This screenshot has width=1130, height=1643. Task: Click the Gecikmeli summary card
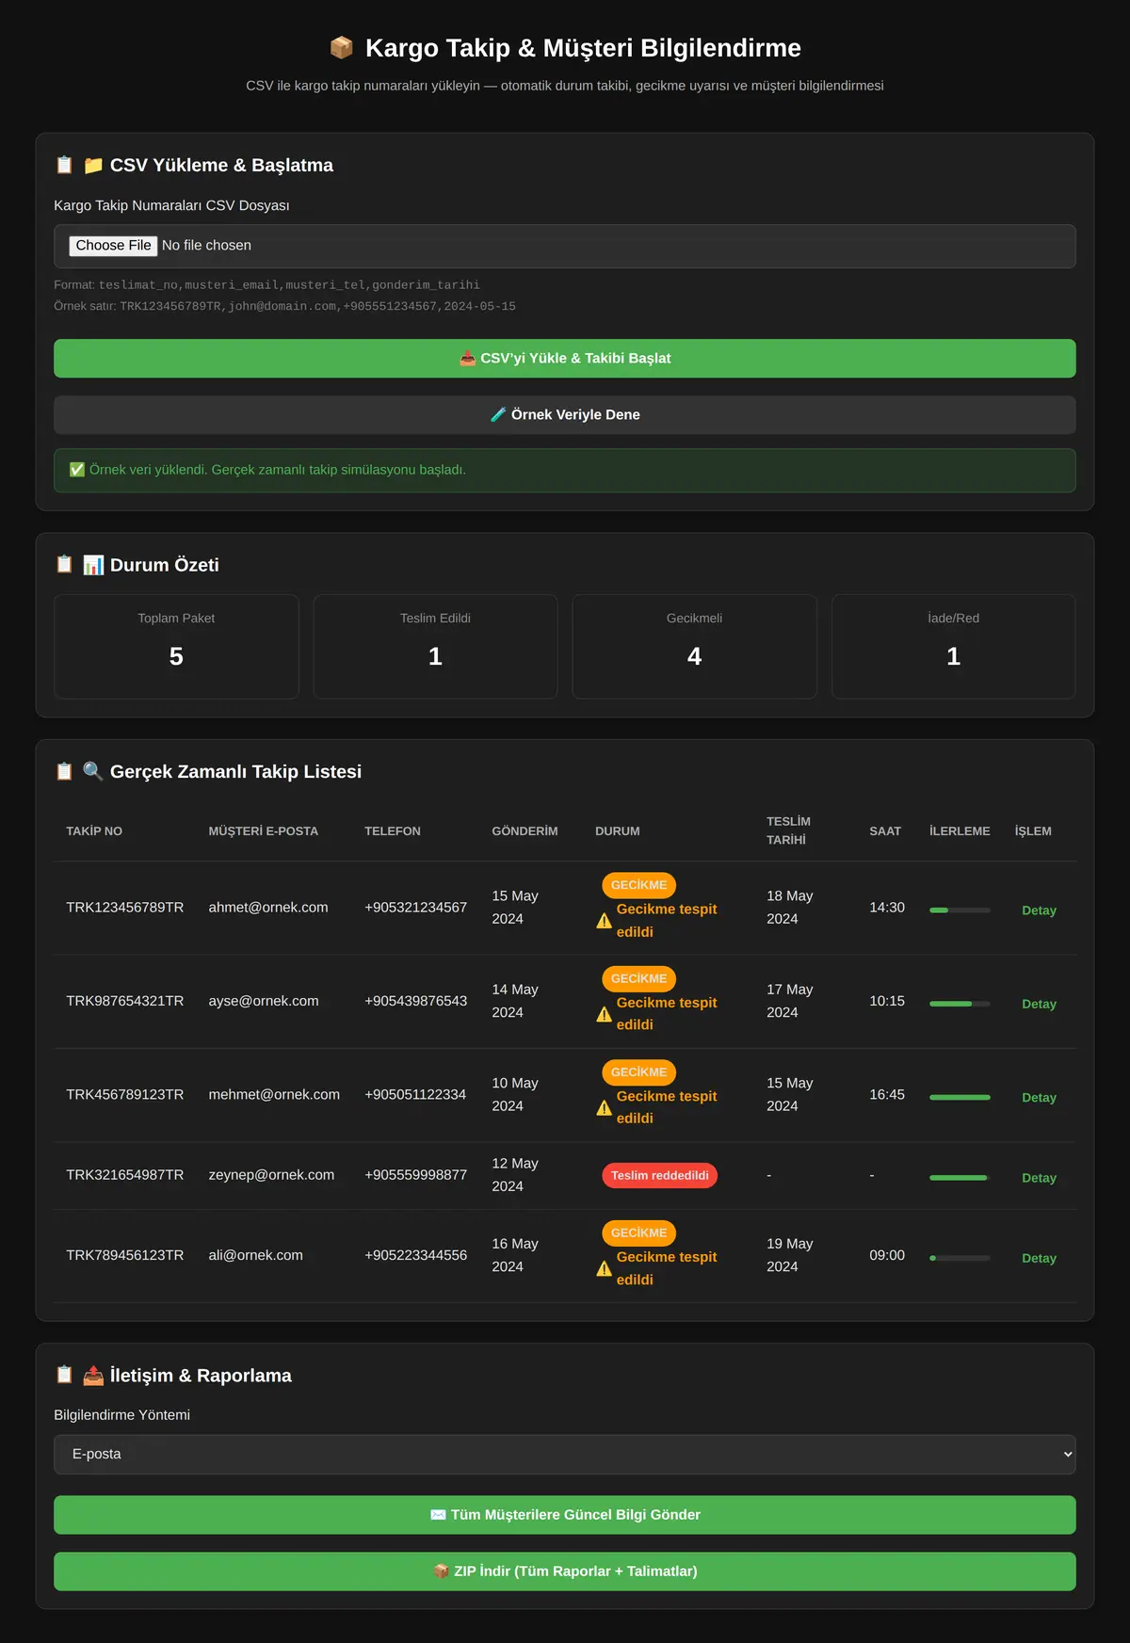(694, 647)
